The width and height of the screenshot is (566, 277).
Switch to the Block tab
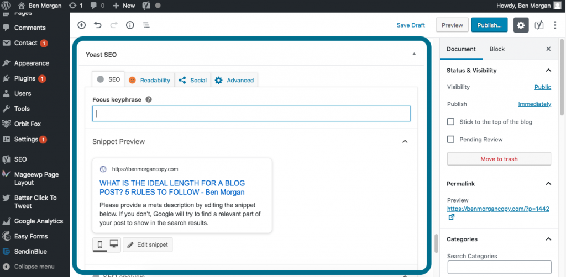(x=497, y=49)
